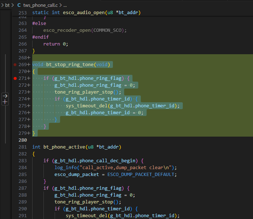The image size is (253, 219).
Task: Toggle the dimmed breakpoint on line 269
Action: 15,65
